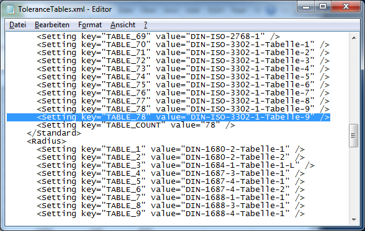Image resolution: width=365 pixels, height=231 pixels.
Task: Click the TABLE_3 DIN-1684-1-Tabelle-1-L line
Action: click(x=176, y=165)
